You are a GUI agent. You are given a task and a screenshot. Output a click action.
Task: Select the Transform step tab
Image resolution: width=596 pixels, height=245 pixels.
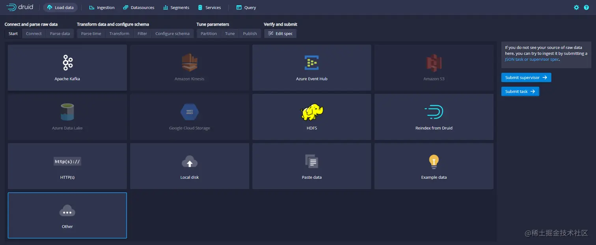coord(119,33)
